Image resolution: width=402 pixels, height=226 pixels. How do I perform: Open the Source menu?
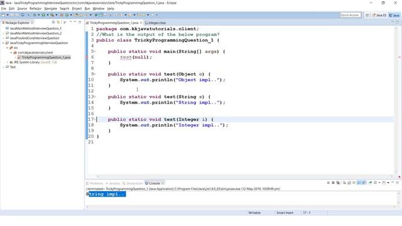pyautogui.click(x=22, y=8)
